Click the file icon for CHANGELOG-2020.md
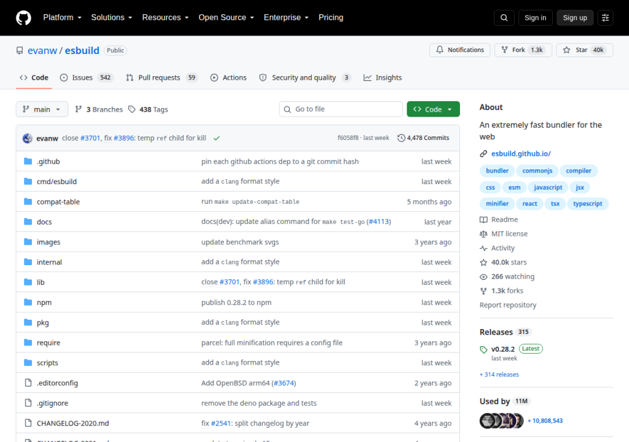 28,423
